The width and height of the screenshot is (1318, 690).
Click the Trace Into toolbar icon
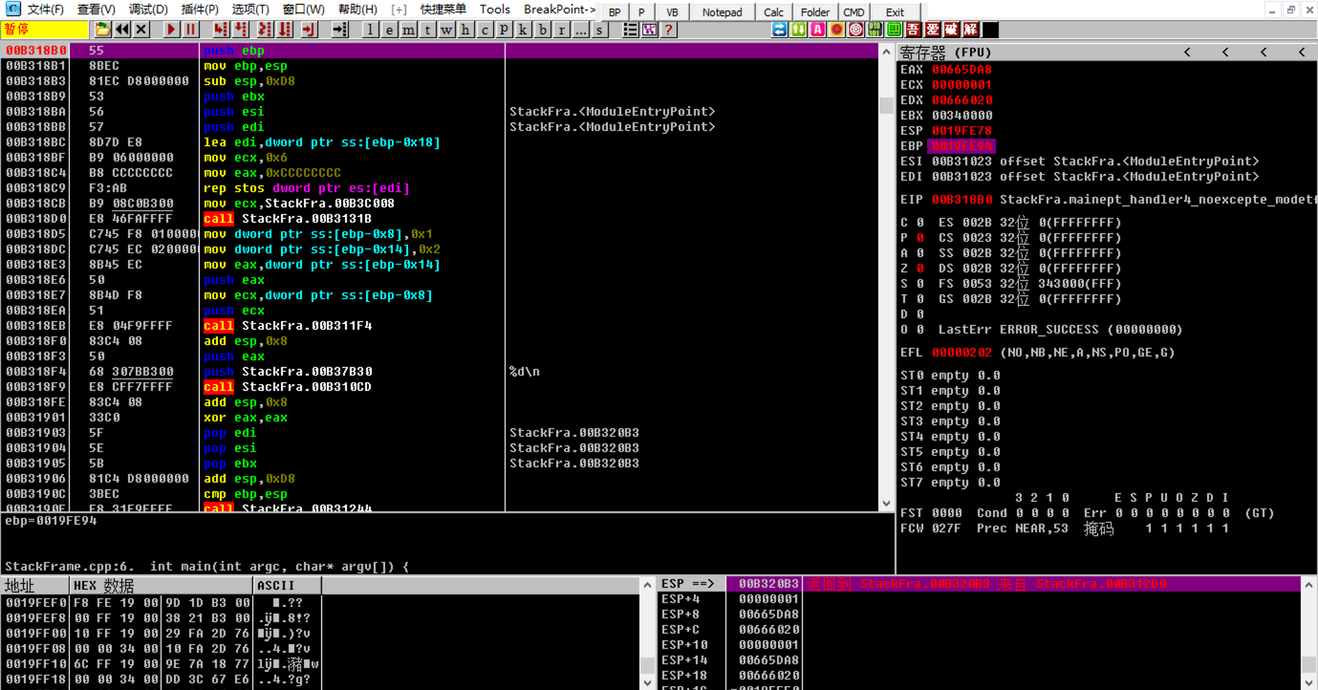point(265,30)
